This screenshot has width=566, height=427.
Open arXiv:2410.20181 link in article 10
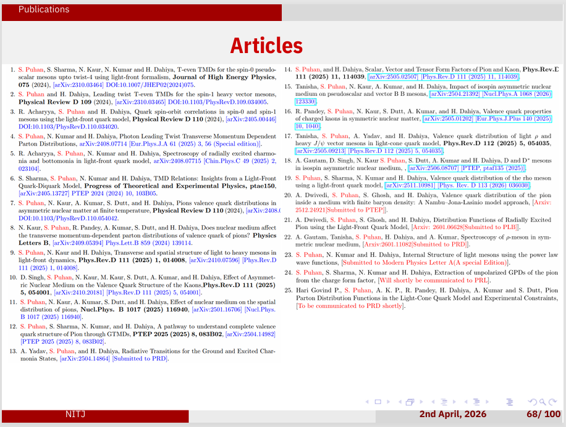pos(79,292)
